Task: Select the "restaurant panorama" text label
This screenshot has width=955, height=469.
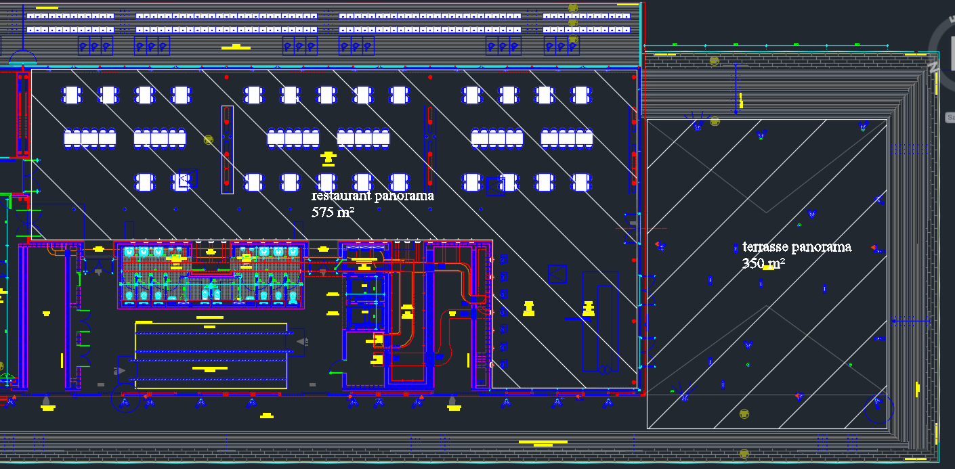Action: pos(372,196)
